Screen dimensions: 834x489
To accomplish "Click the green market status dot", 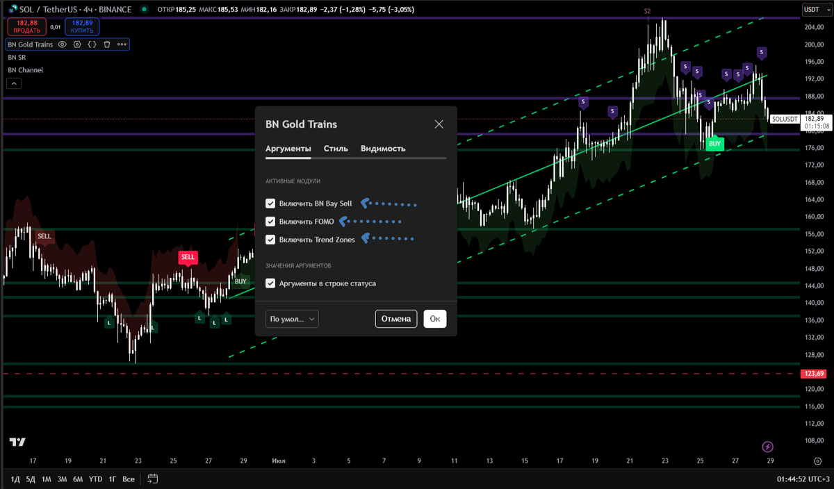I will (x=143, y=10).
